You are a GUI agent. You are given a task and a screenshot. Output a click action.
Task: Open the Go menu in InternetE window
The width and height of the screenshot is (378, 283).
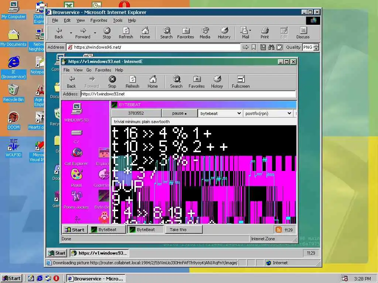point(89,70)
